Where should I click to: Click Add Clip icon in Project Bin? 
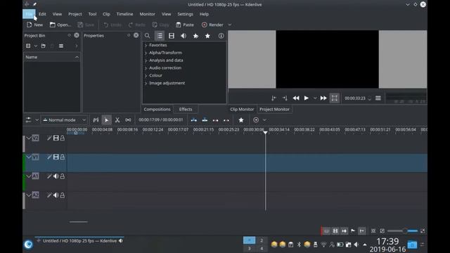click(x=28, y=46)
